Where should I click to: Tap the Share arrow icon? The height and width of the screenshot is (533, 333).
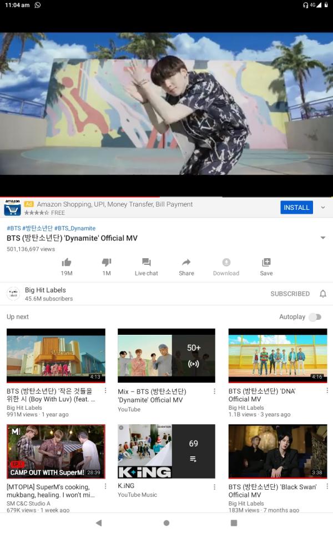coord(186,262)
